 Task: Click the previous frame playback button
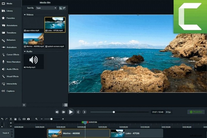click(x=57, y=112)
